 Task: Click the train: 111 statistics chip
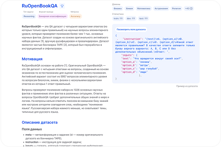[118, 19]
